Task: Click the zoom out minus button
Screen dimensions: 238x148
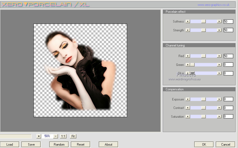Action: (56, 136)
